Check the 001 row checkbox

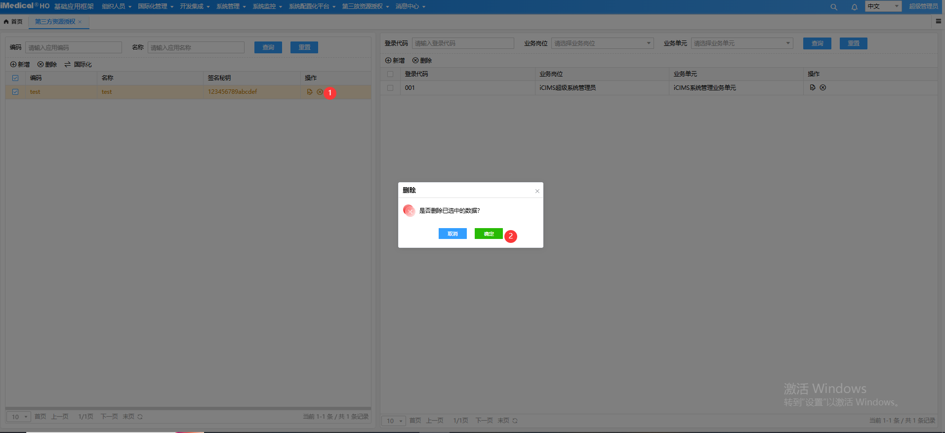click(x=390, y=88)
